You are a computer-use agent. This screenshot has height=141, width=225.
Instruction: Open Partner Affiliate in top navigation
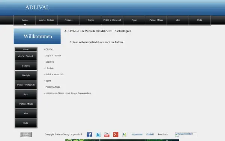tap(156, 20)
